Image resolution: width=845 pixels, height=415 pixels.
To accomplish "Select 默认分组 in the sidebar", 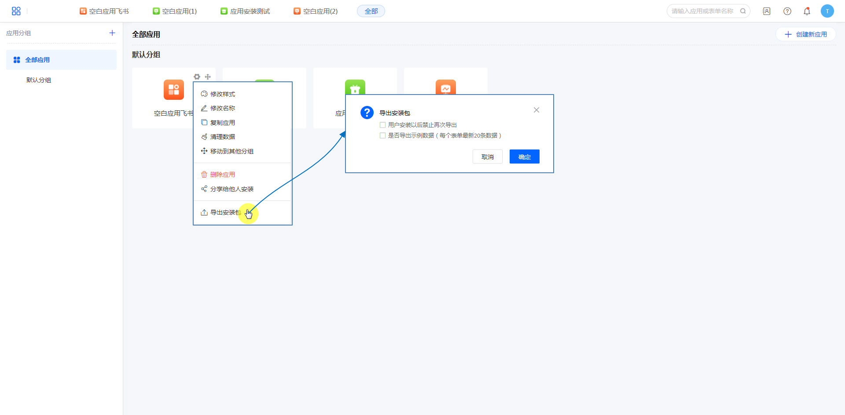I will (39, 80).
